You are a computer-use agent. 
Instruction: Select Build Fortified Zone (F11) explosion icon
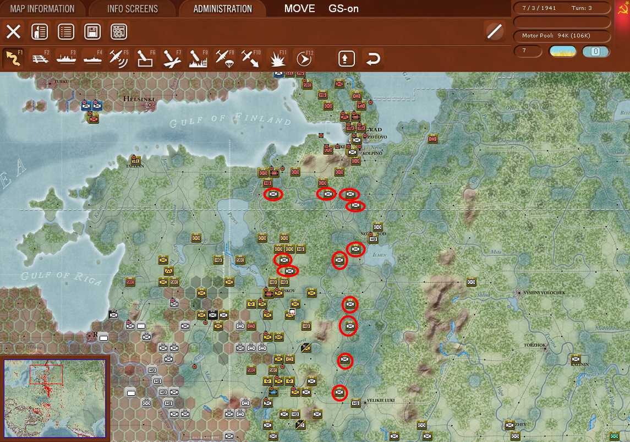coord(278,59)
